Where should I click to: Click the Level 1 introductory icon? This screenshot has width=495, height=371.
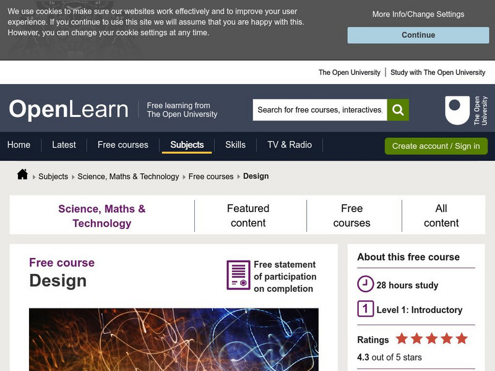click(365, 310)
